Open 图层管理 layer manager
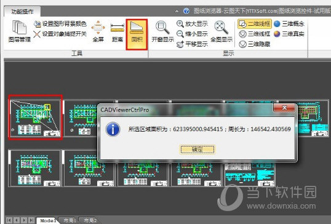331x224 pixels. click(20, 31)
